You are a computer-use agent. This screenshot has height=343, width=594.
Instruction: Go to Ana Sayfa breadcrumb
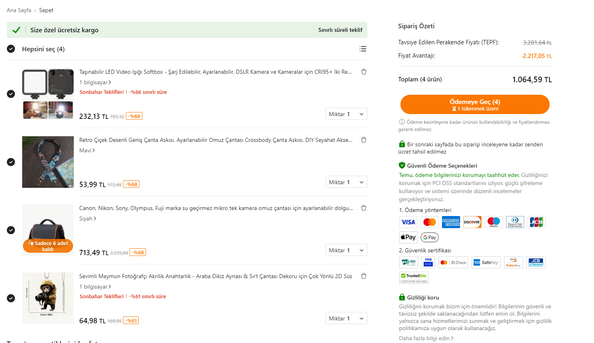[x=19, y=10]
